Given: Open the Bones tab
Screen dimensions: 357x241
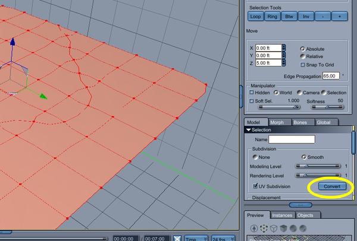Looking at the screenshot, I should tap(302, 122).
